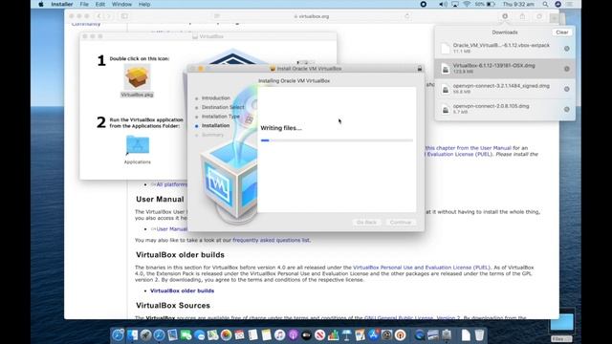The width and height of the screenshot is (612, 344).
Task: Open the frequently asked questions list link
Action: (272, 240)
